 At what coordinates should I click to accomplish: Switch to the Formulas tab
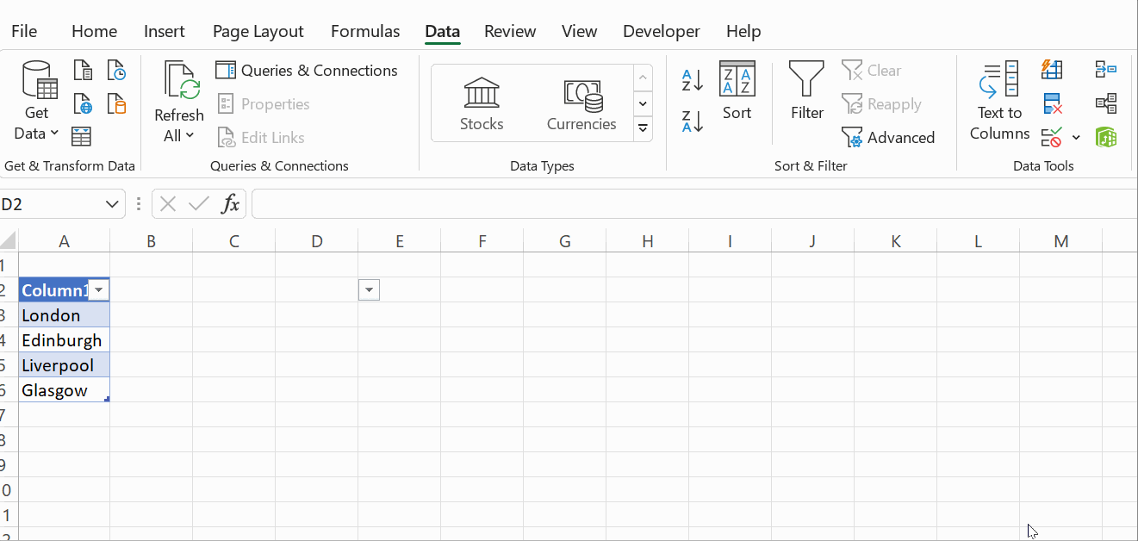[365, 31]
